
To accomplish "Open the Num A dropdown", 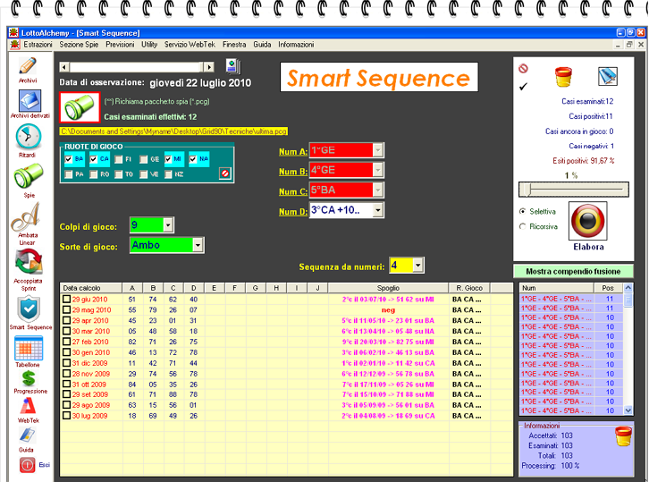I will [377, 150].
